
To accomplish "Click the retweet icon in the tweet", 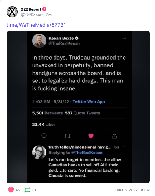I will coord(68,136).
